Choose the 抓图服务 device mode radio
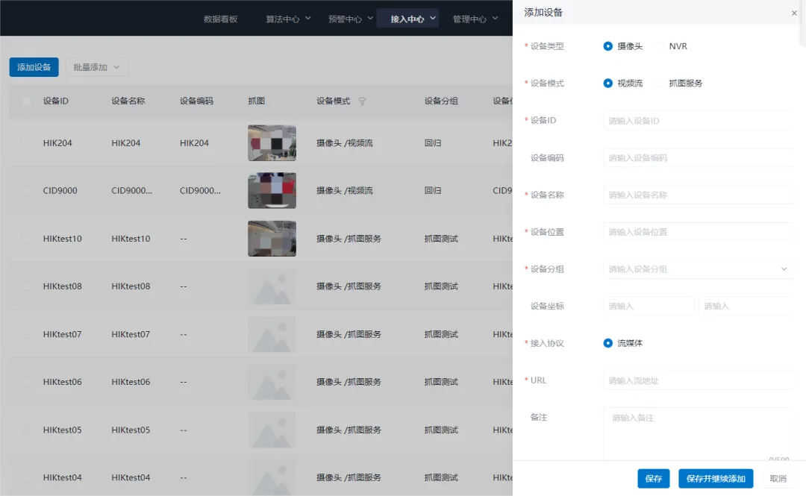The width and height of the screenshot is (806, 496). (x=660, y=84)
